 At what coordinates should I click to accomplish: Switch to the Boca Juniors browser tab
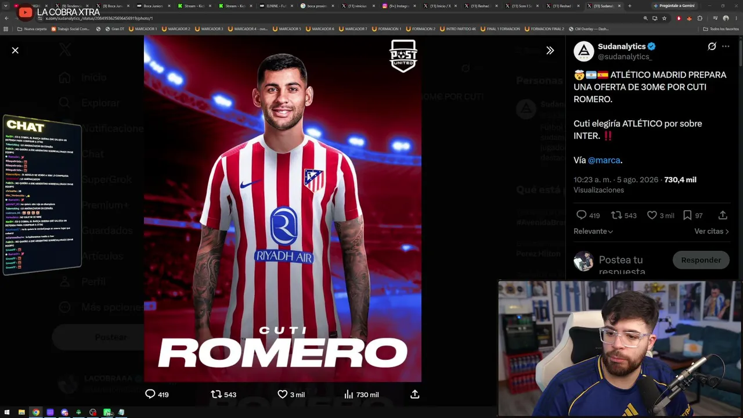click(154, 6)
